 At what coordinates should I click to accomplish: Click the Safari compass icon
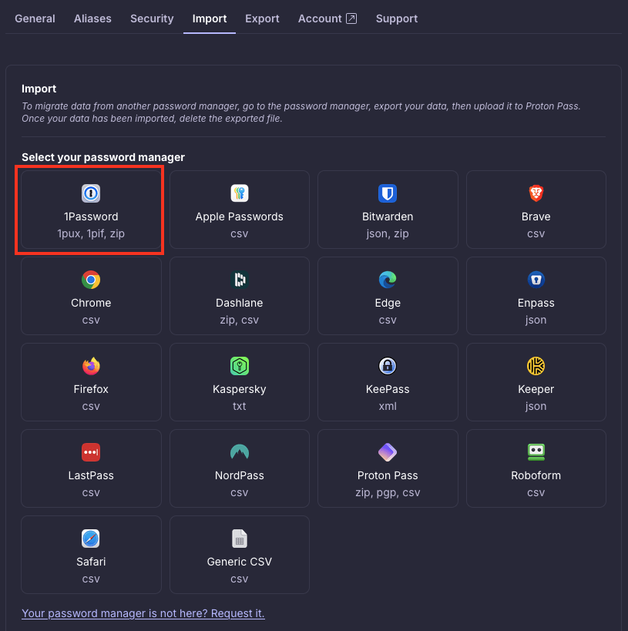tap(91, 539)
